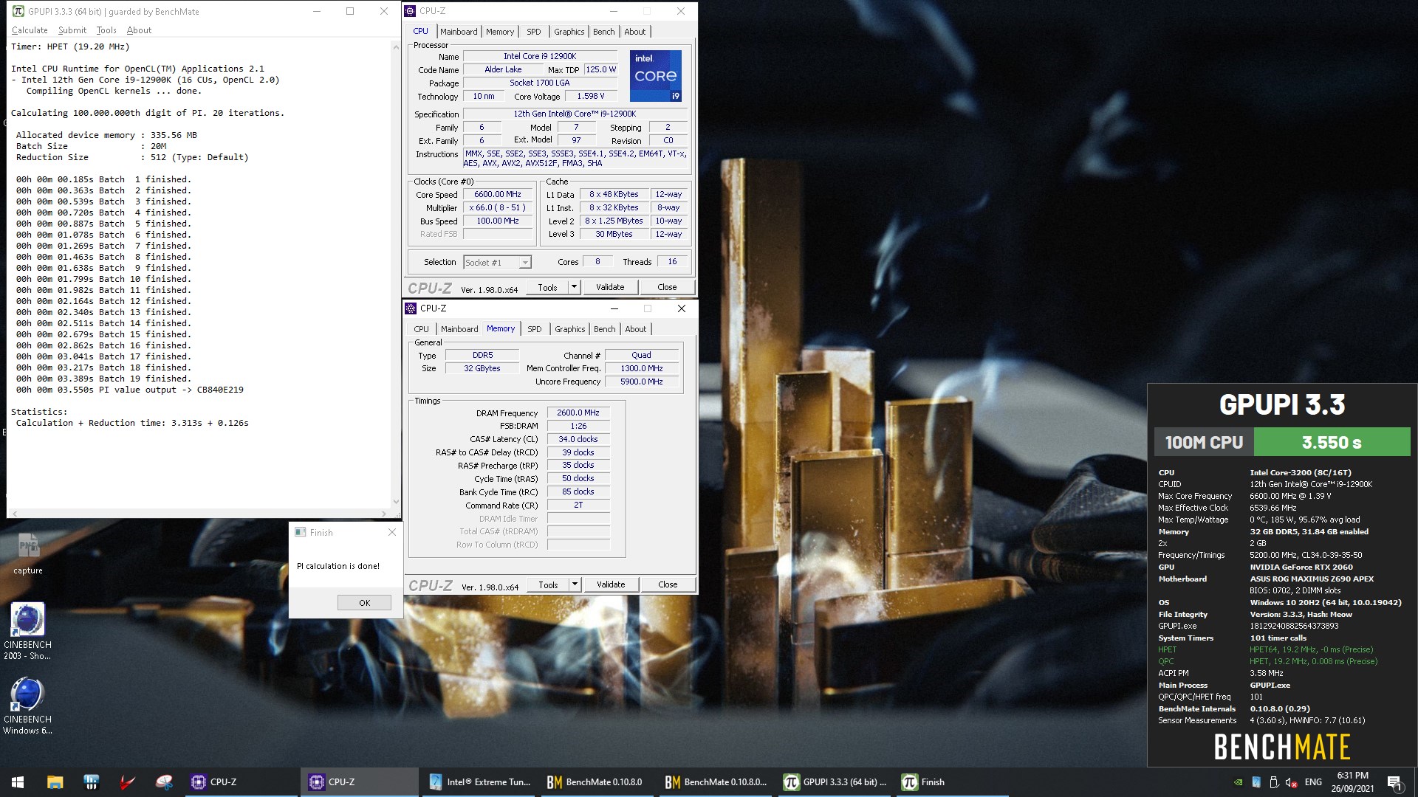Click lower CPU-Z window title icon
The height and width of the screenshot is (797, 1418).
(x=411, y=308)
